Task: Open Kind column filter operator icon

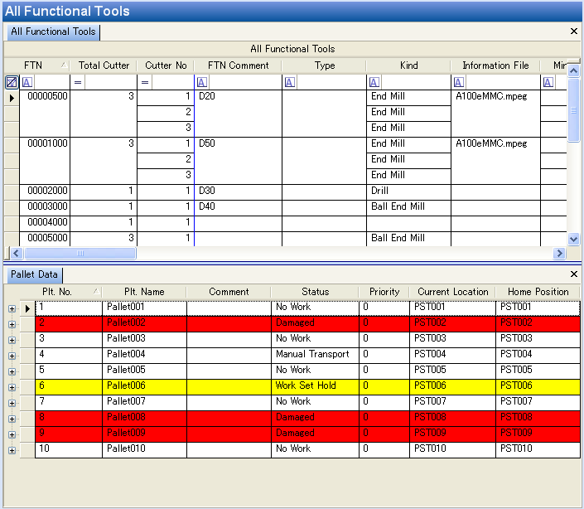Action: click(x=374, y=82)
